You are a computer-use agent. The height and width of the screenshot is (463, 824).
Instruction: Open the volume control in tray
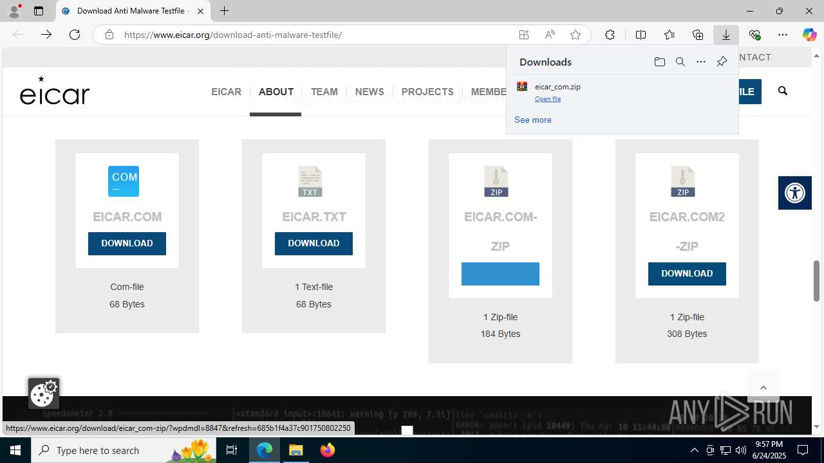tap(740, 450)
